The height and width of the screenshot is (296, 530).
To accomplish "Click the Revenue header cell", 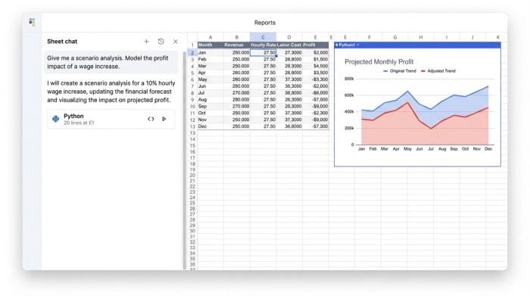I will (x=236, y=45).
